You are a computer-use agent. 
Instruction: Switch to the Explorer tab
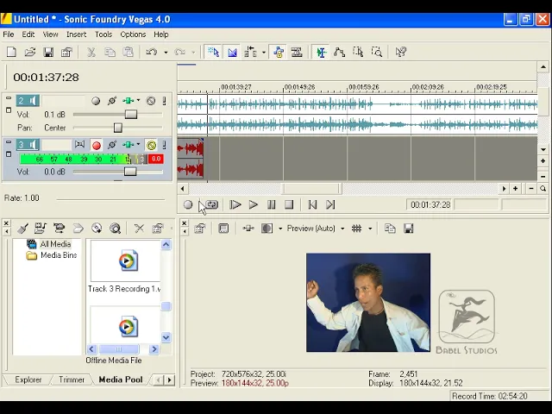click(28, 379)
